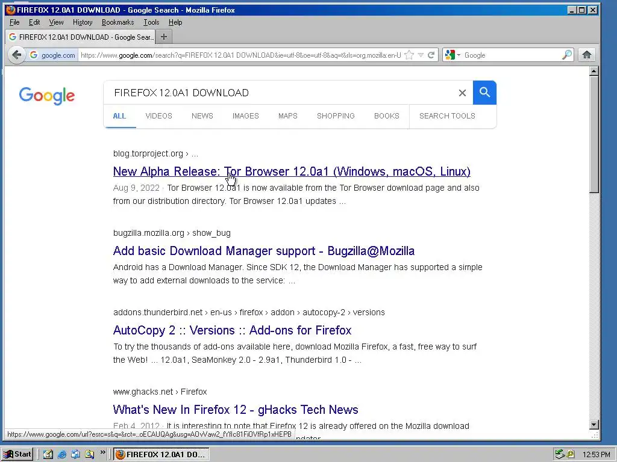Click the Firefox icon in title bar
617x462 pixels.
[x=11, y=10]
